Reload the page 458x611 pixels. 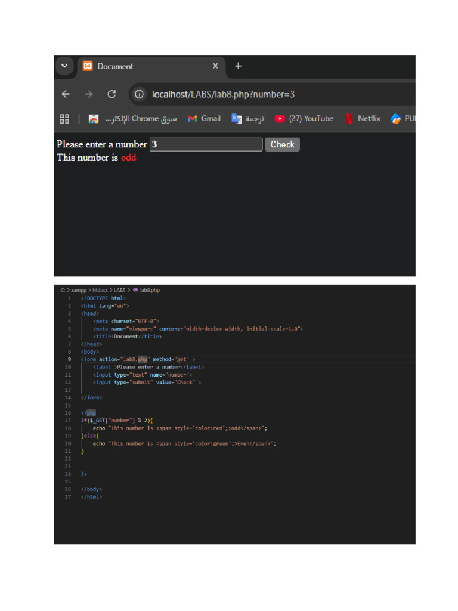point(112,94)
